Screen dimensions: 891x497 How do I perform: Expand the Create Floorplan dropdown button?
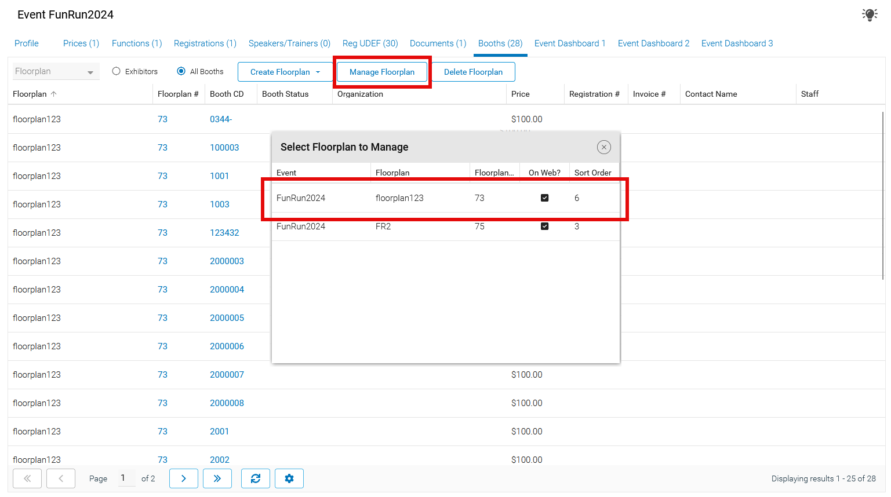coord(285,72)
